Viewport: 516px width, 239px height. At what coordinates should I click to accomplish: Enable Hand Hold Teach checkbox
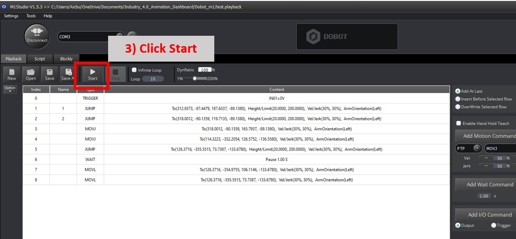point(458,123)
